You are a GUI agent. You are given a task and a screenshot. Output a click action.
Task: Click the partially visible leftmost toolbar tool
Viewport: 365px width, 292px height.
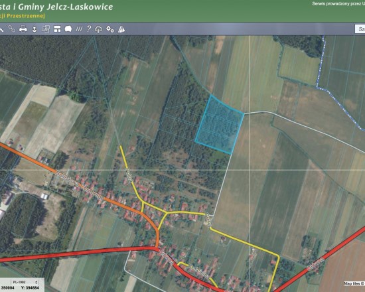(x=1, y=29)
